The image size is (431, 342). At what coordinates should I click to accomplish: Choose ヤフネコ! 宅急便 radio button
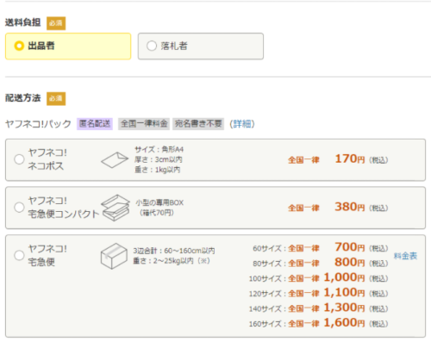(19, 255)
